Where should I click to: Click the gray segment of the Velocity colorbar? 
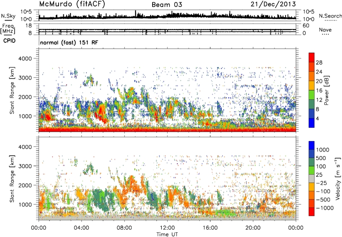click(x=312, y=179)
